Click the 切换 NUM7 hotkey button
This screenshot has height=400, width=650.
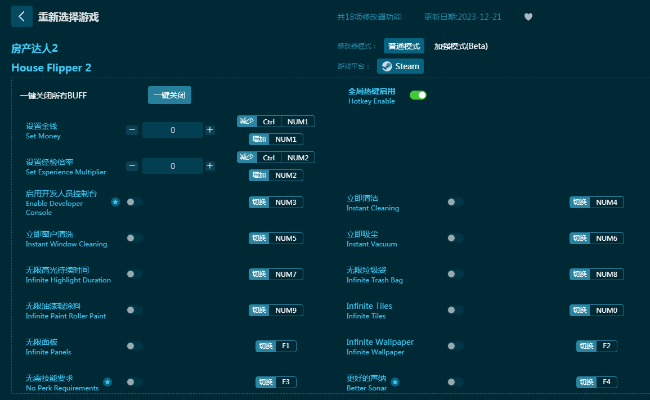[276, 275]
